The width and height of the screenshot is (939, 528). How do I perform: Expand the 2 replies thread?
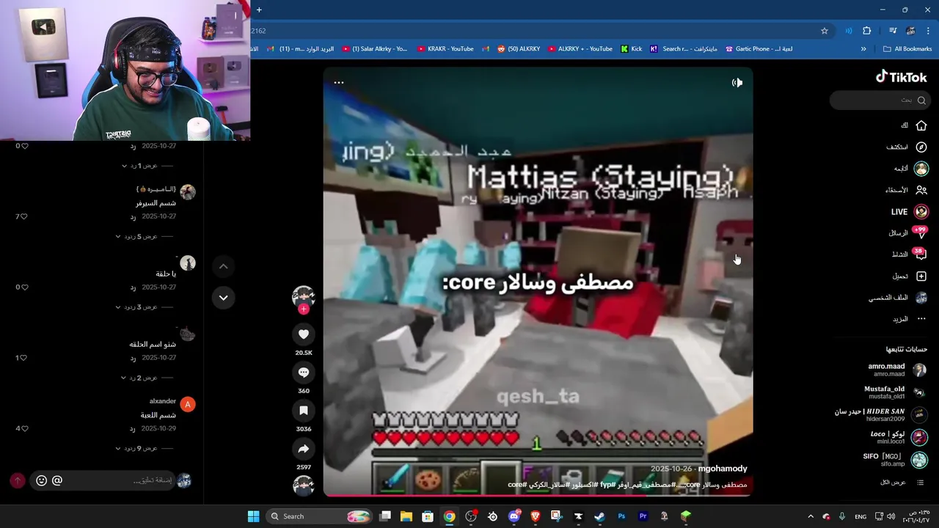(147, 377)
